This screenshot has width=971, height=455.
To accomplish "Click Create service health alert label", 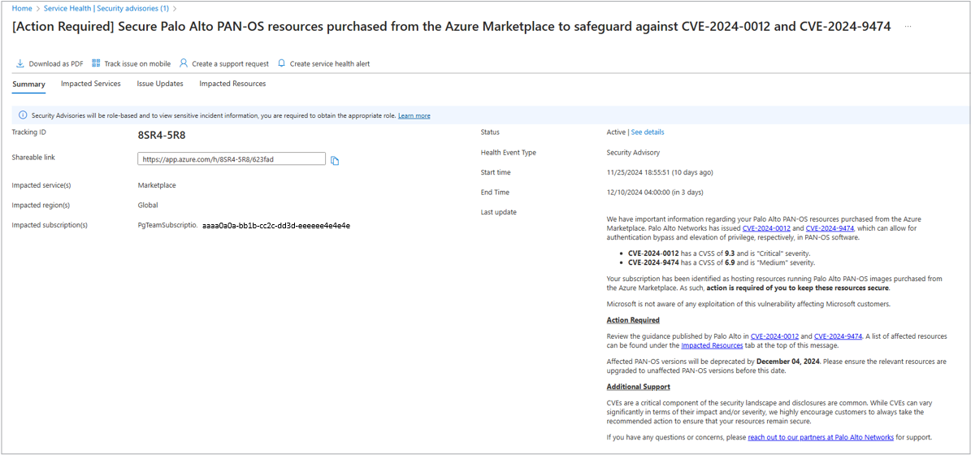I will (329, 63).
